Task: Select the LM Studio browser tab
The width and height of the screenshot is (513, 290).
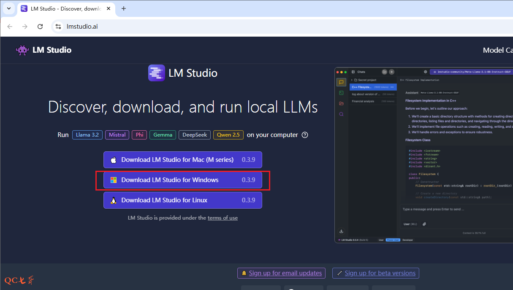Action: pos(63,8)
